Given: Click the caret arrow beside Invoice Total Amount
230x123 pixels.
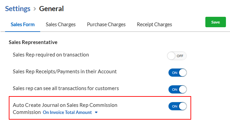Looking at the screenshot, I should pyautogui.click(x=96, y=112).
